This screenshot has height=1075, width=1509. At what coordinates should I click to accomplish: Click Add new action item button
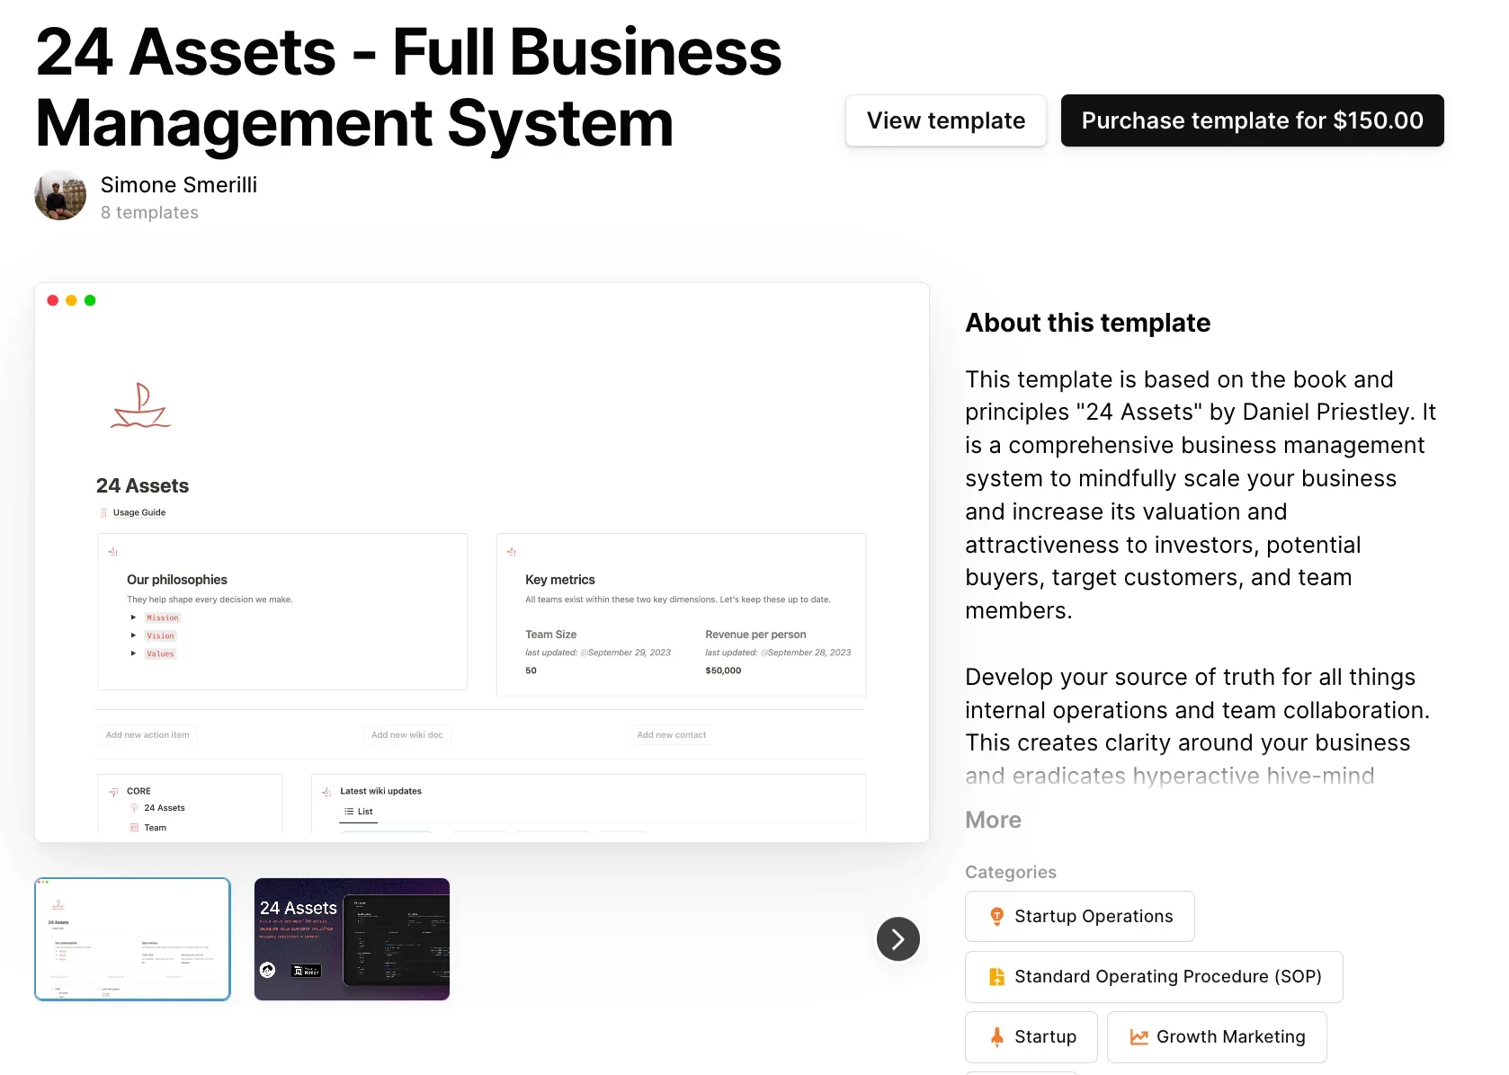[147, 735]
